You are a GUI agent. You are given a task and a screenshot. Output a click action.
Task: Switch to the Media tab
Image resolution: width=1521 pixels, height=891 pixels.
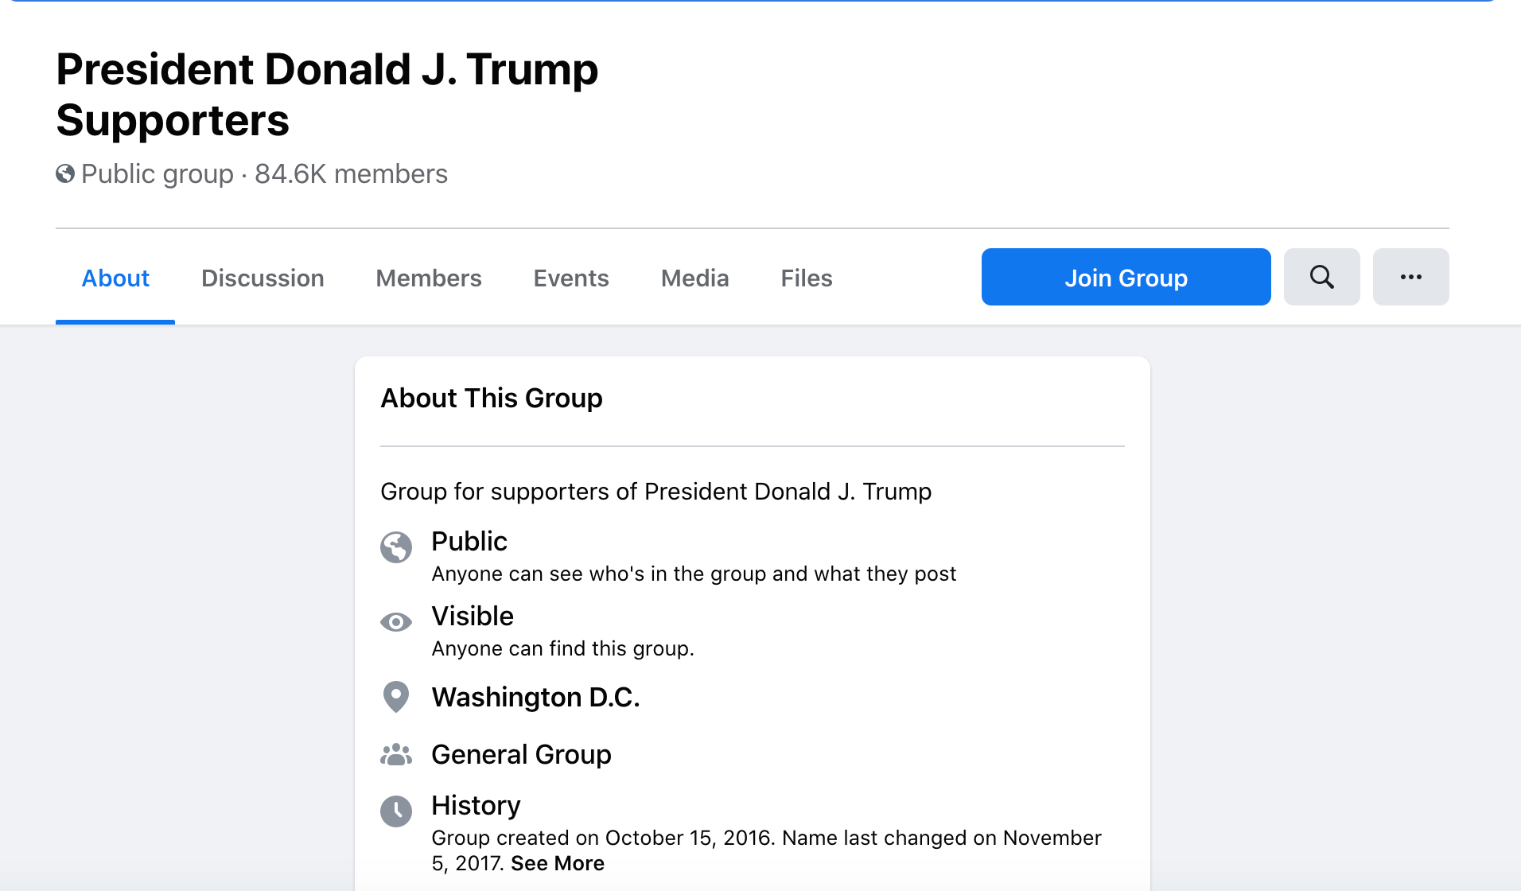click(694, 278)
